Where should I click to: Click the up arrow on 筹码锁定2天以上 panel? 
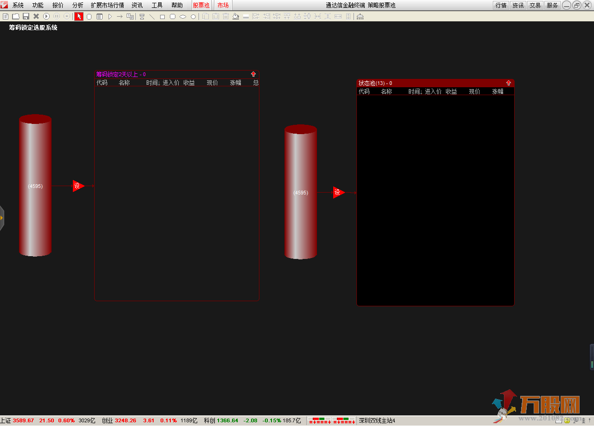click(253, 74)
